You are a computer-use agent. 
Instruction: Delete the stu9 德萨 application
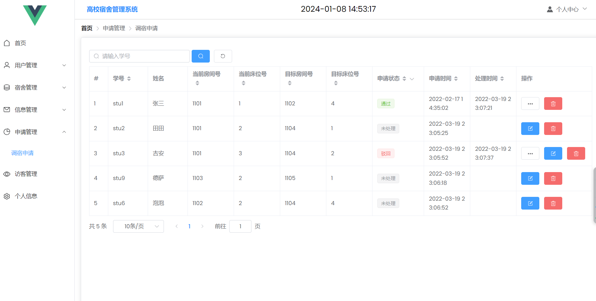[553, 178]
